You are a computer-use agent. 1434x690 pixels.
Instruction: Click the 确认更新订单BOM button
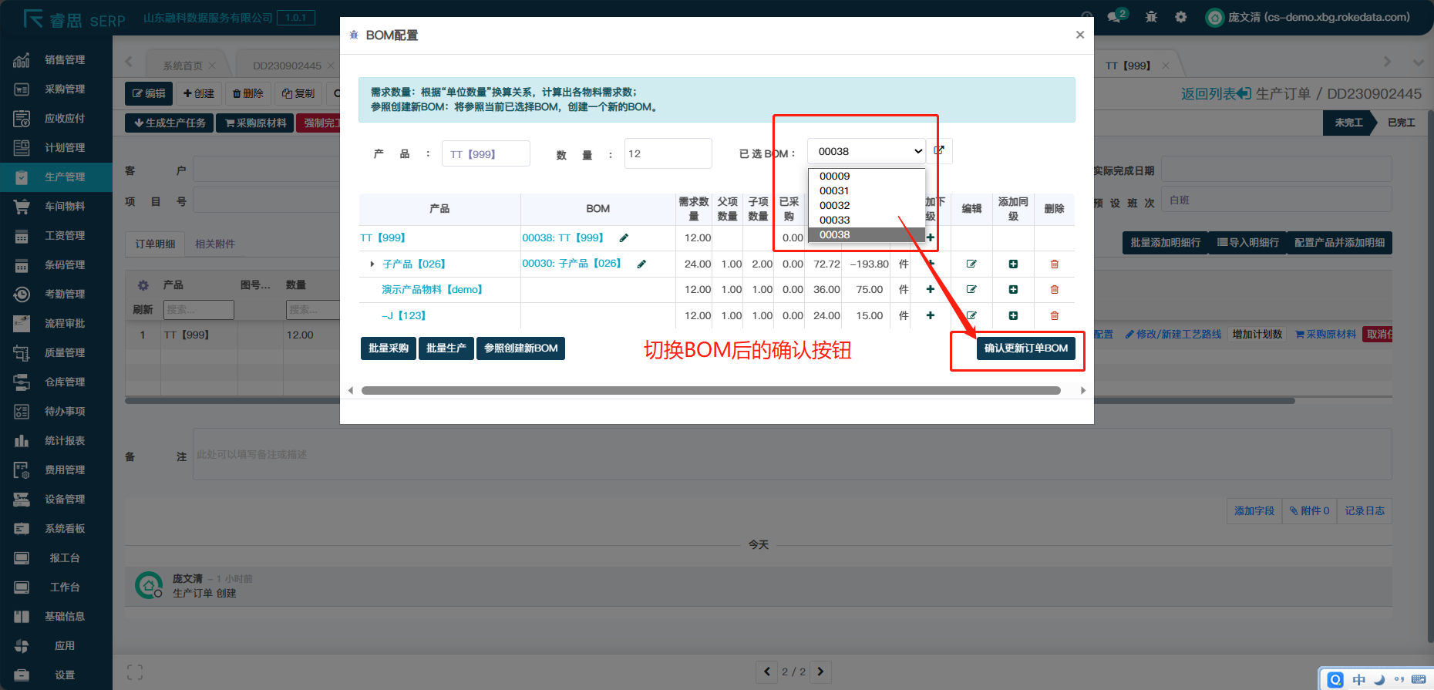click(1025, 348)
